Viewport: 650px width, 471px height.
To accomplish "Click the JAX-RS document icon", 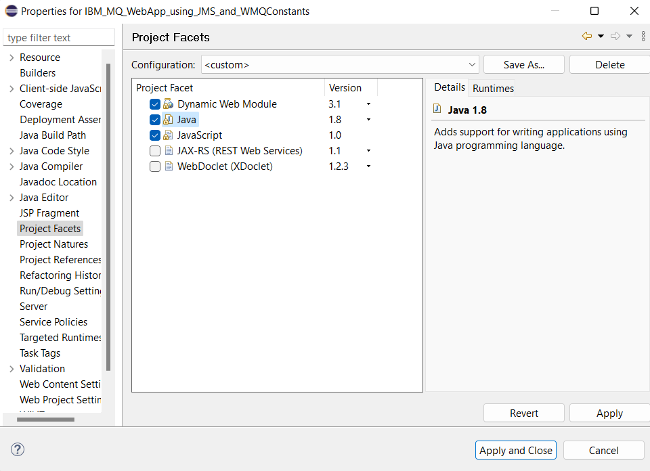I will (168, 150).
